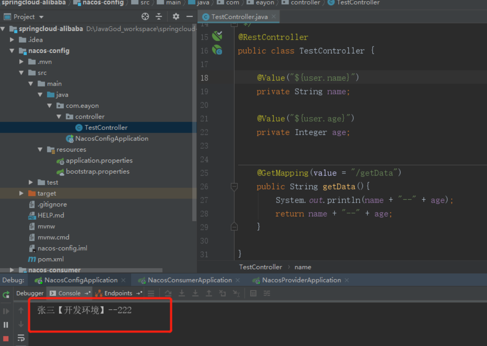487x346 pixels.
Task: Click the Evaluate Expression calculator icon
Action: click(x=253, y=293)
